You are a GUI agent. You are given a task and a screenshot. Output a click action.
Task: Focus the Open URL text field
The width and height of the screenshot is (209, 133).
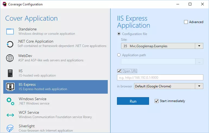160,78
